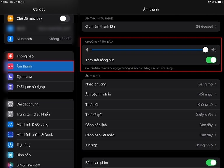Viewport: 224px width, 168px height.
Task: Click the red Thông báo bell icon
Action: (x=11, y=56)
